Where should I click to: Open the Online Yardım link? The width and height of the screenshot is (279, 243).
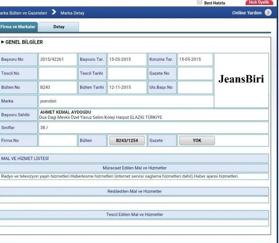[x=247, y=13]
